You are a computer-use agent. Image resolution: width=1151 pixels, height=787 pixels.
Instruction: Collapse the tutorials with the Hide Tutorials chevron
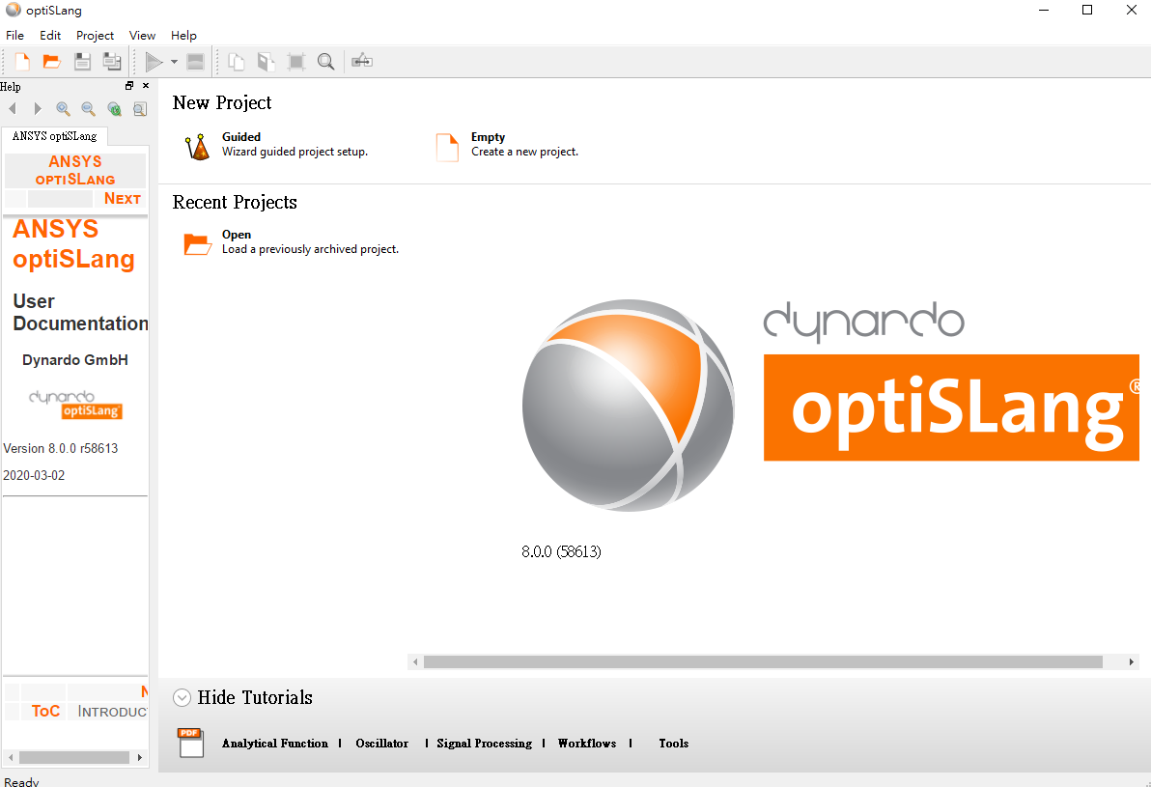(x=182, y=697)
